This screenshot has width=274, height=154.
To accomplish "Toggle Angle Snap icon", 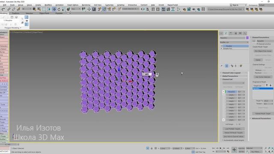I will (x=104, y=9).
